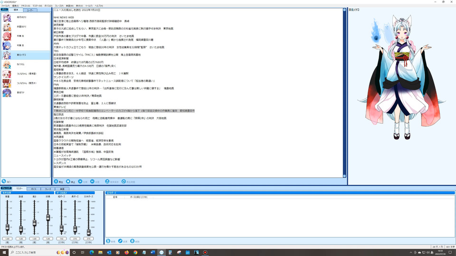456x256 pixels.
Task: Click the 抑揚 intonation slider handle
Action: (48, 218)
